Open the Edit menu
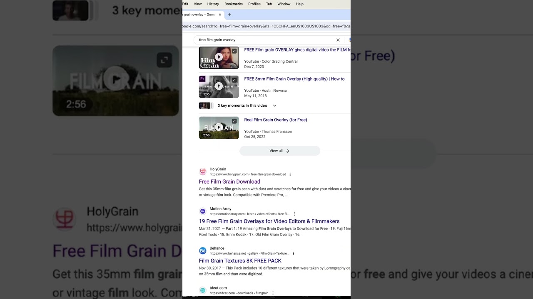 185,4
